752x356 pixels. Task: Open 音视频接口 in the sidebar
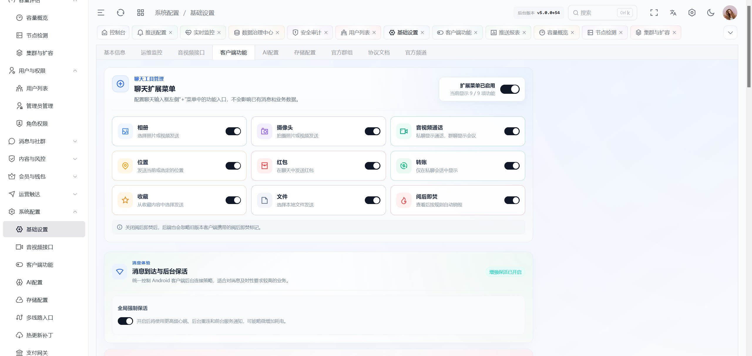coord(44,247)
